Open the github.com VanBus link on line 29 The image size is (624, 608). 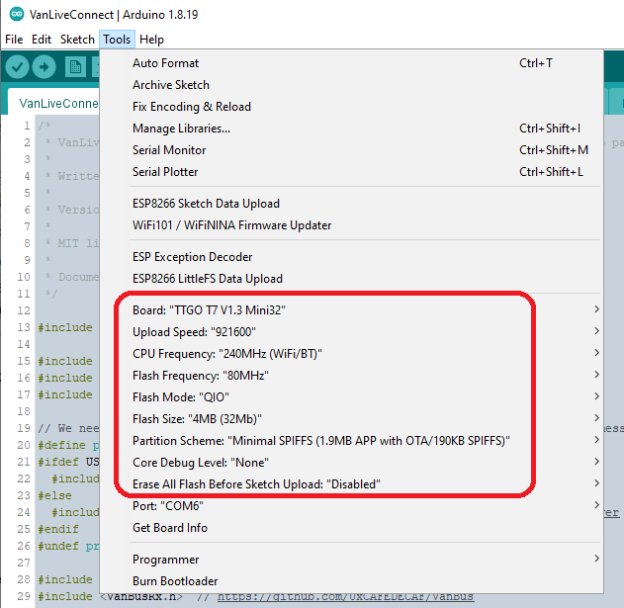(345, 596)
